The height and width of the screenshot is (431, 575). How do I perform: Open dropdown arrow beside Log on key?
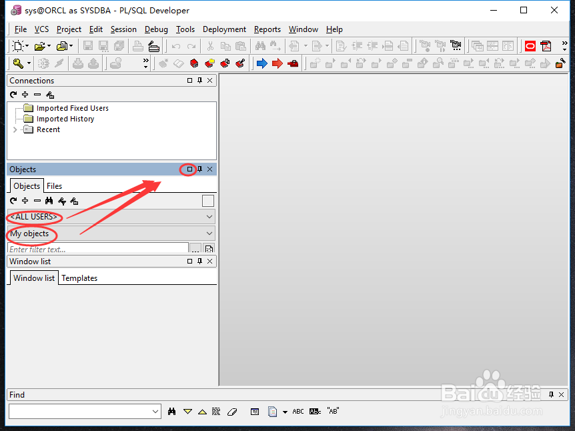[x=29, y=63]
